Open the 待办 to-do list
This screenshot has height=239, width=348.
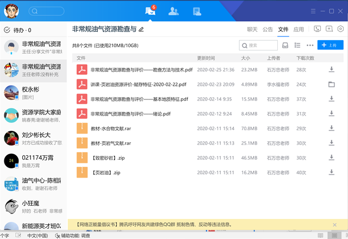(17, 30)
